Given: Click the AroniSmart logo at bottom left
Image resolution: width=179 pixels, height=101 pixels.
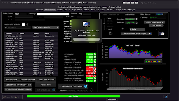Looking at the screenshot, I should [12, 97].
